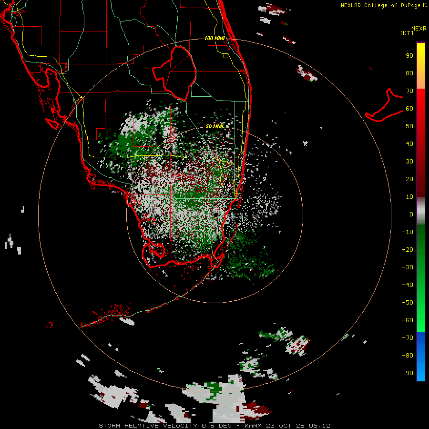The width and height of the screenshot is (429, 429).
Task: Click the -20 value on the velocity scale
Action: point(408,250)
